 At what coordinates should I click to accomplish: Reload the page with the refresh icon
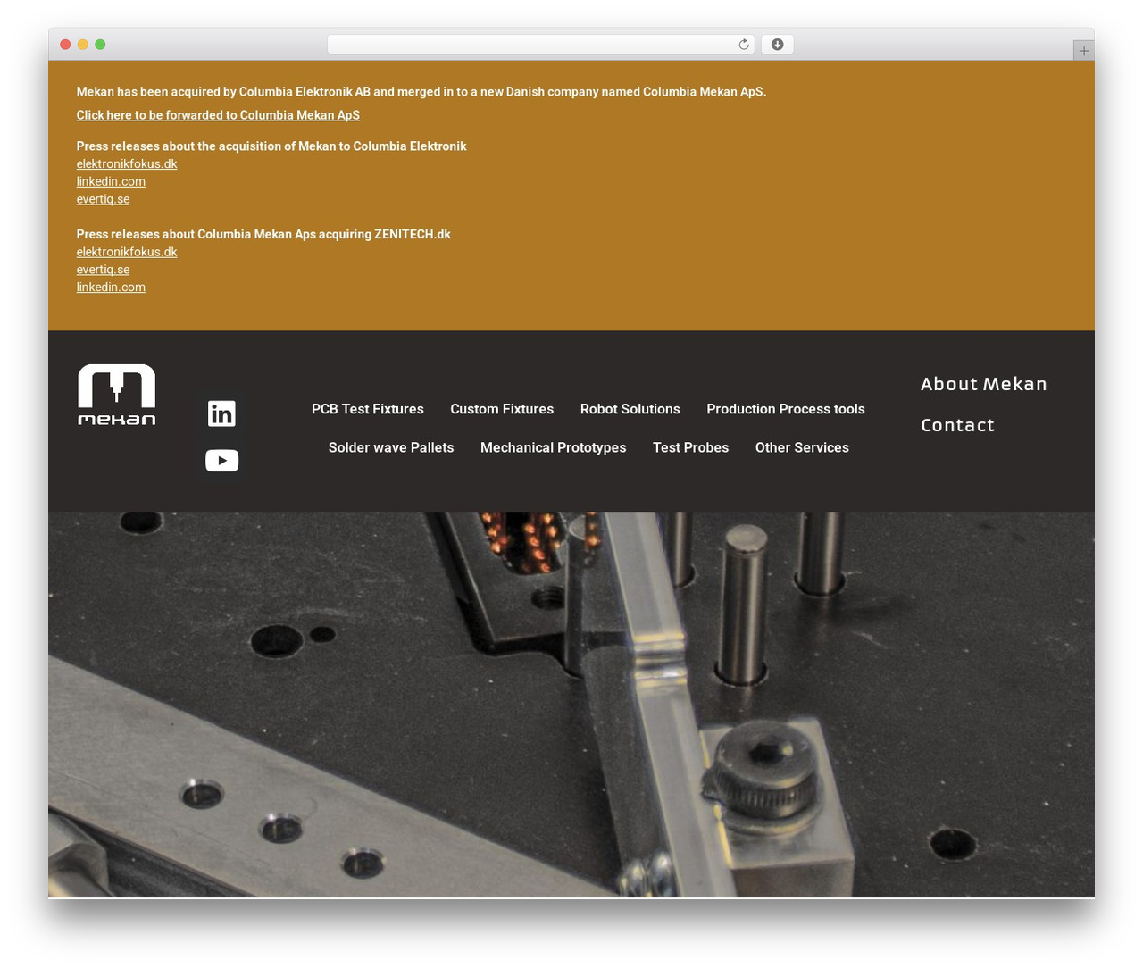(743, 45)
